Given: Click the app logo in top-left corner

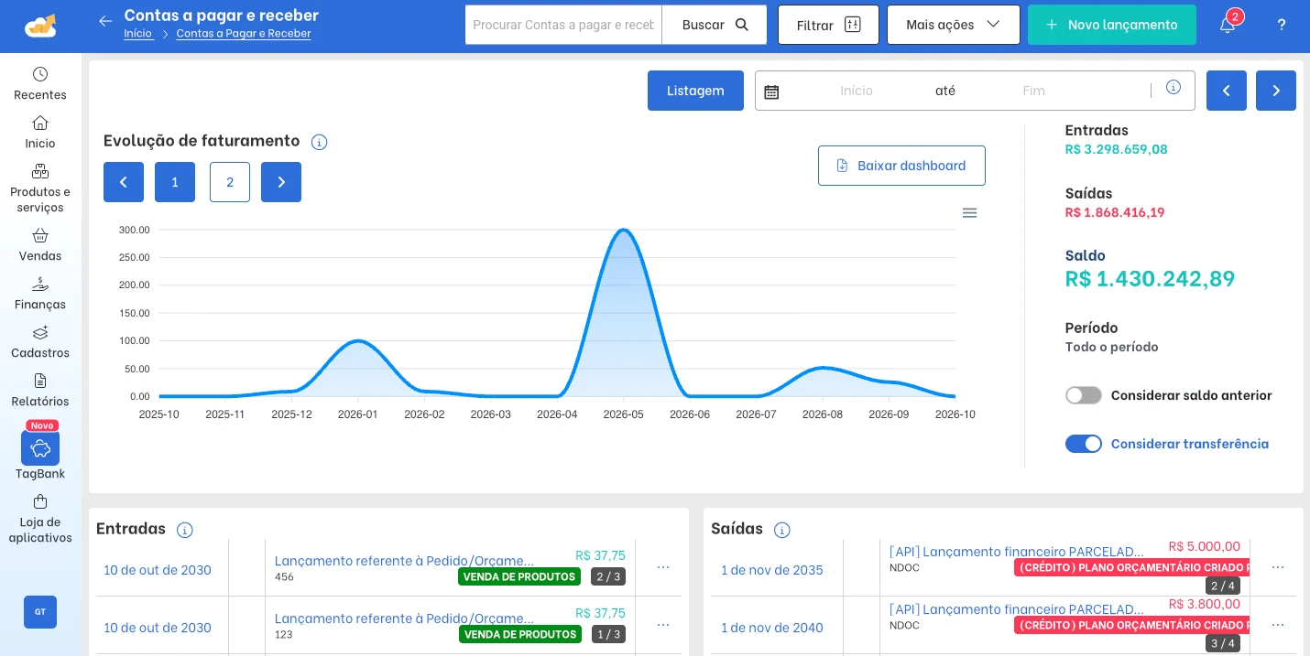Looking at the screenshot, I should [x=40, y=25].
